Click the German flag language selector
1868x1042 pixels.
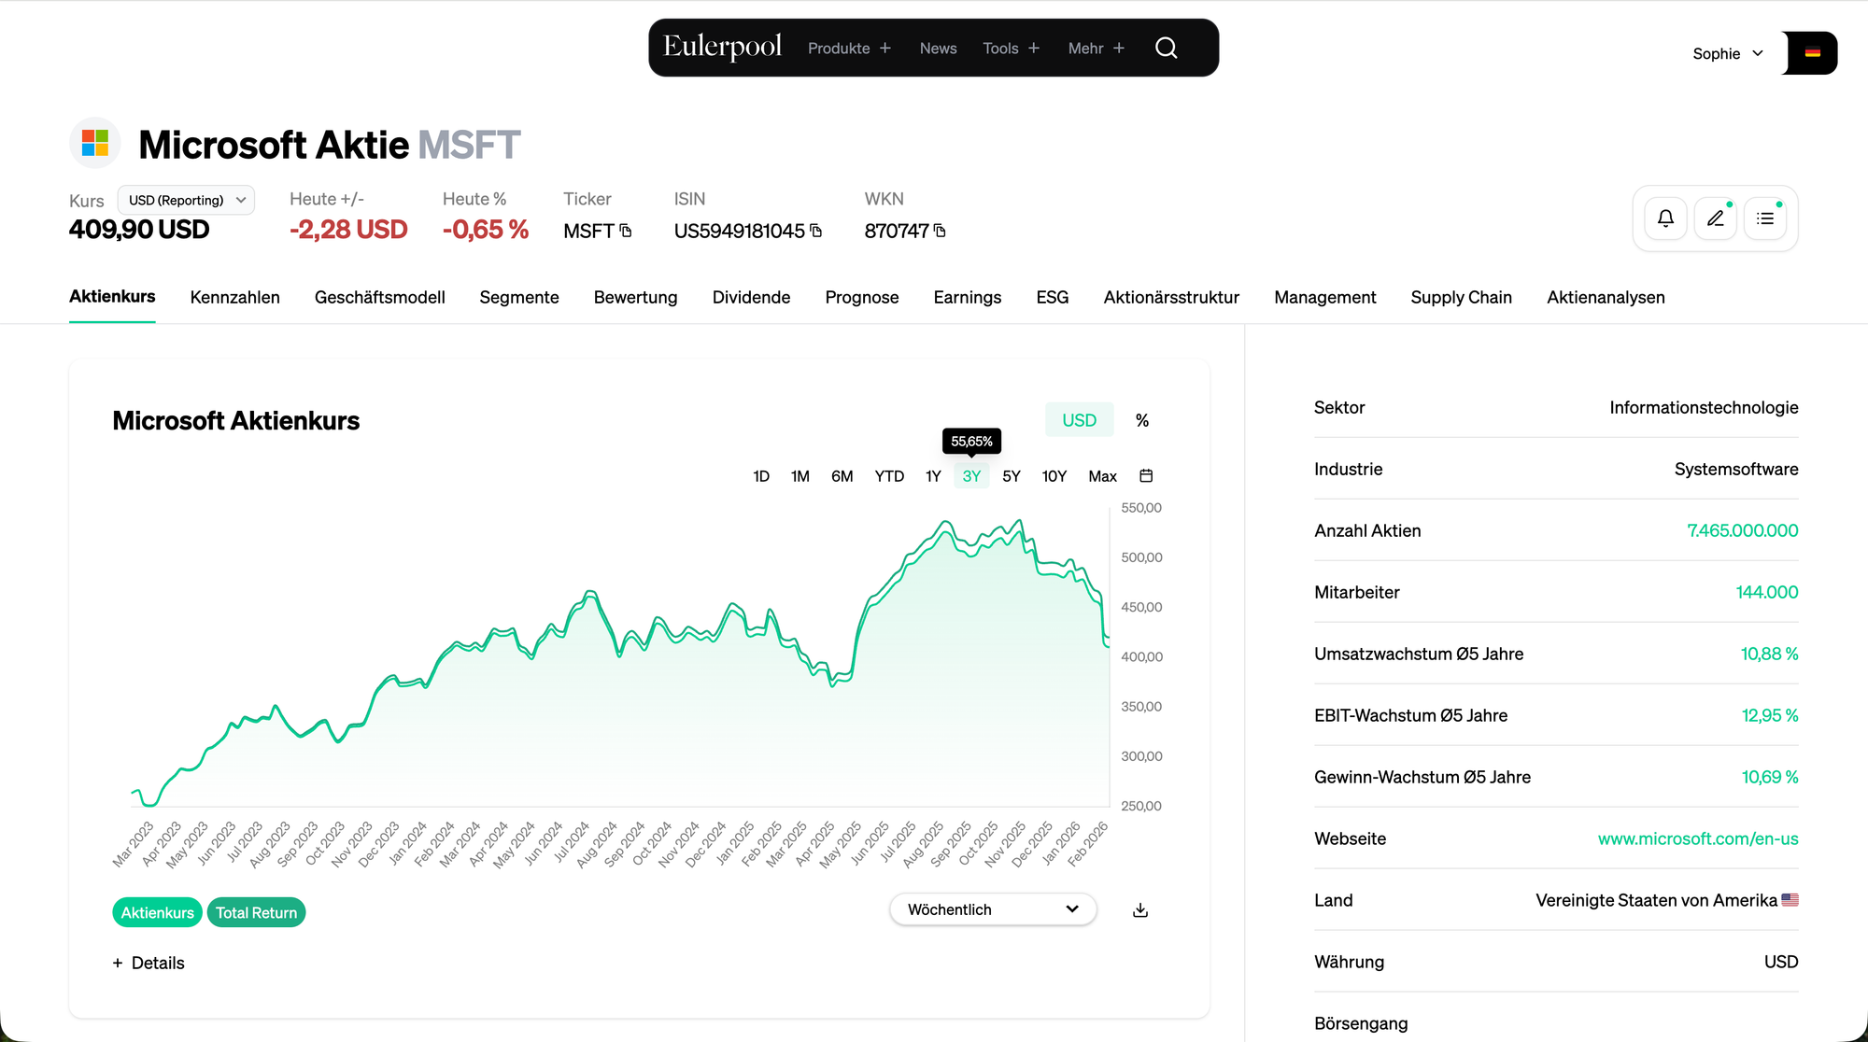coord(1812,53)
